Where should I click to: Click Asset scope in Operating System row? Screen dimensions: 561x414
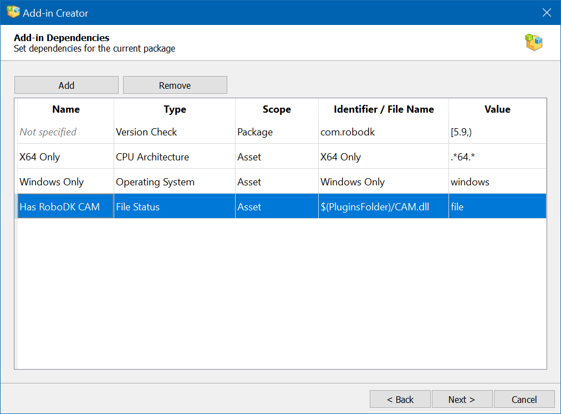[277, 181]
